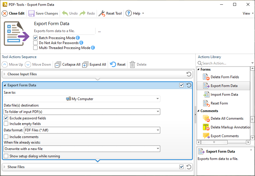Select Export Comments action
The image size is (255, 176).
223,136
